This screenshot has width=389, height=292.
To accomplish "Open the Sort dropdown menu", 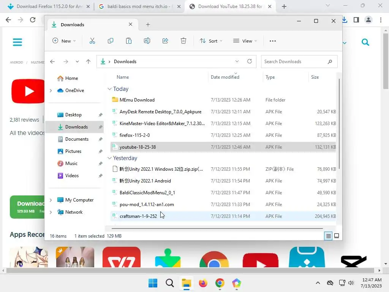I will 211,41.
